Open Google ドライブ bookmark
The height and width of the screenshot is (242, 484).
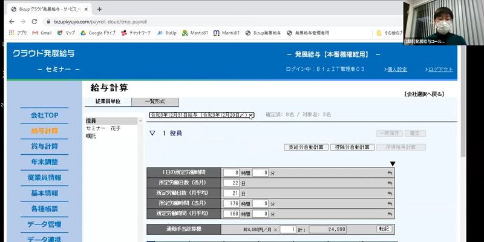(x=98, y=33)
